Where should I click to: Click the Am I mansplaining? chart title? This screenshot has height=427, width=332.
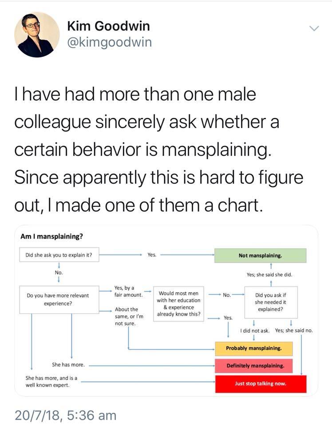[51, 236]
